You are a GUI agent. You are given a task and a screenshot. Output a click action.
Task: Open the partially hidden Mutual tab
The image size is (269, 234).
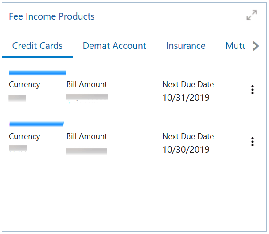click(x=235, y=46)
